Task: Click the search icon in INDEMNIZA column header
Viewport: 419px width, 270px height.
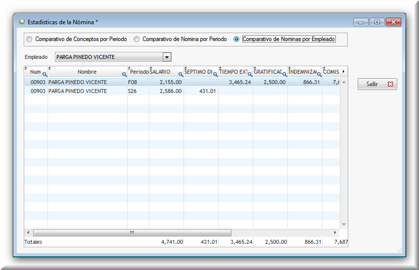Action: (x=319, y=75)
